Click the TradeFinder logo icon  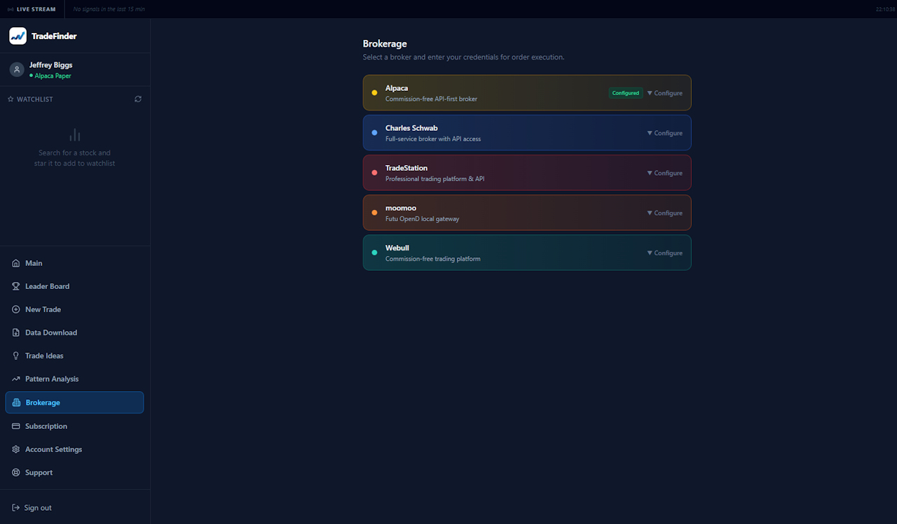pos(18,36)
